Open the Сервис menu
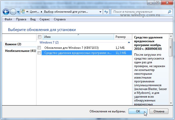The width and height of the screenshot is (175, 120). (45, 19)
